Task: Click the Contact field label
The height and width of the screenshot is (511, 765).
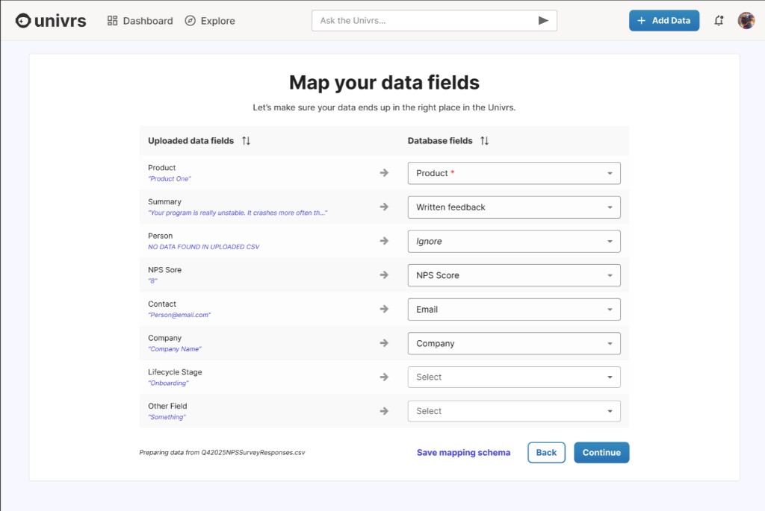Action: click(x=162, y=304)
